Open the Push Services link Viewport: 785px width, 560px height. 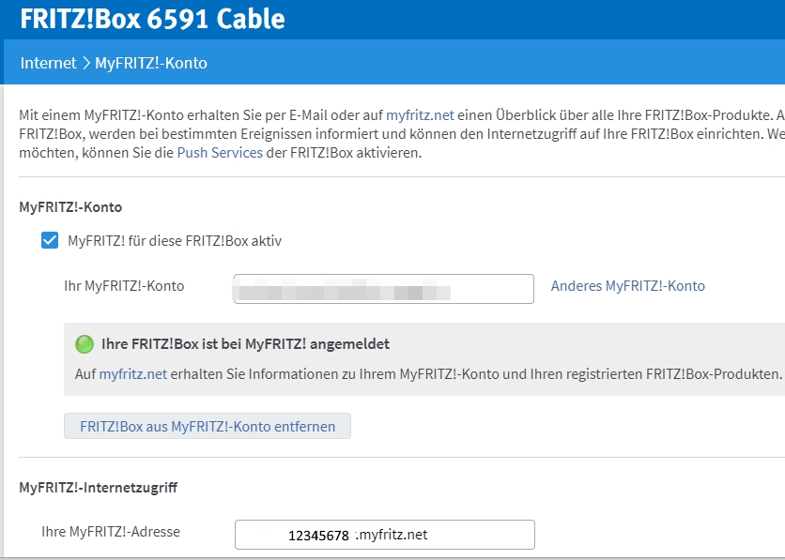220,152
